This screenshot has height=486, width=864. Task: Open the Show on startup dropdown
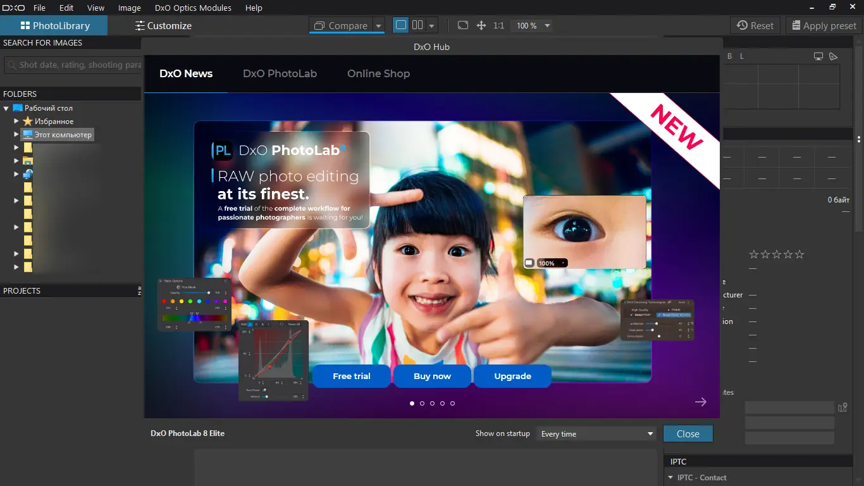(x=597, y=434)
